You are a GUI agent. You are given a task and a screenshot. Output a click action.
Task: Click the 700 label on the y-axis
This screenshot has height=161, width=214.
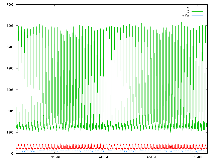(10, 5)
